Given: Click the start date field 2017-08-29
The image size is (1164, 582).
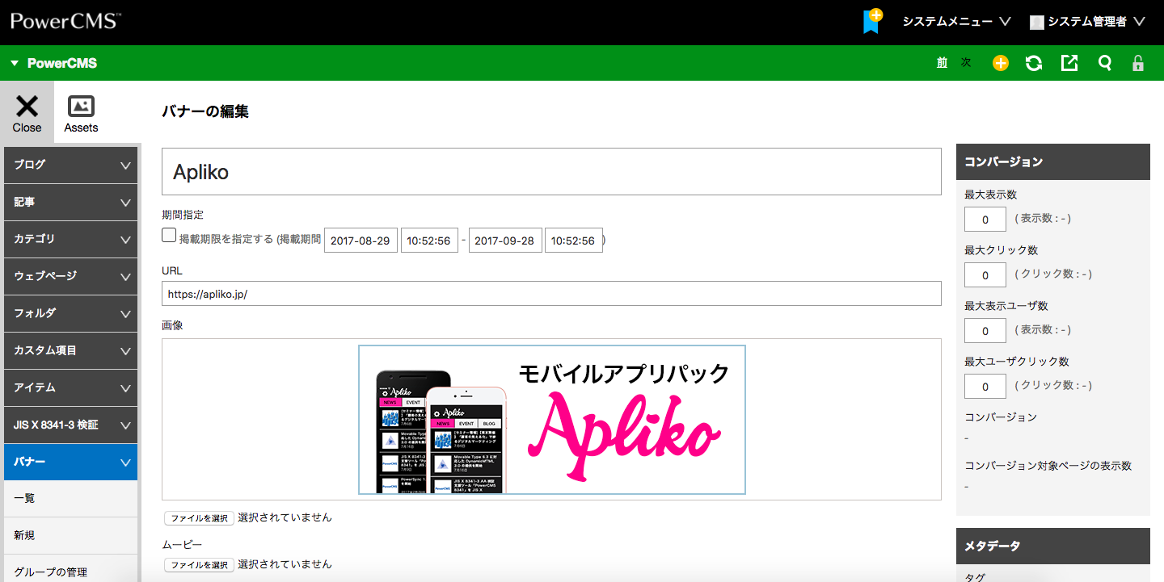Looking at the screenshot, I should pyautogui.click(x=361, y=241).
